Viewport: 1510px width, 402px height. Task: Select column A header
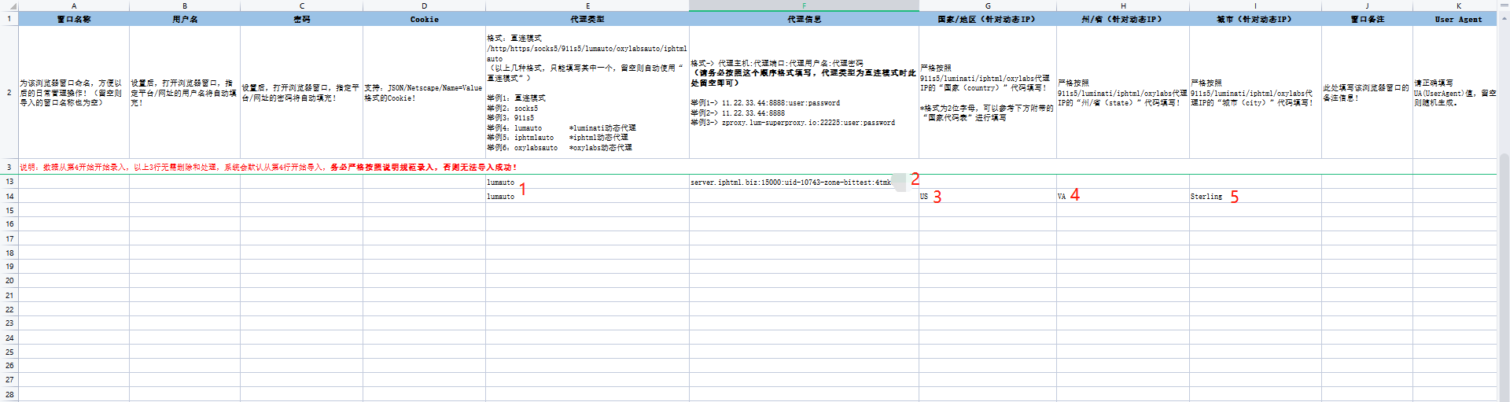(x=74, y=6)
